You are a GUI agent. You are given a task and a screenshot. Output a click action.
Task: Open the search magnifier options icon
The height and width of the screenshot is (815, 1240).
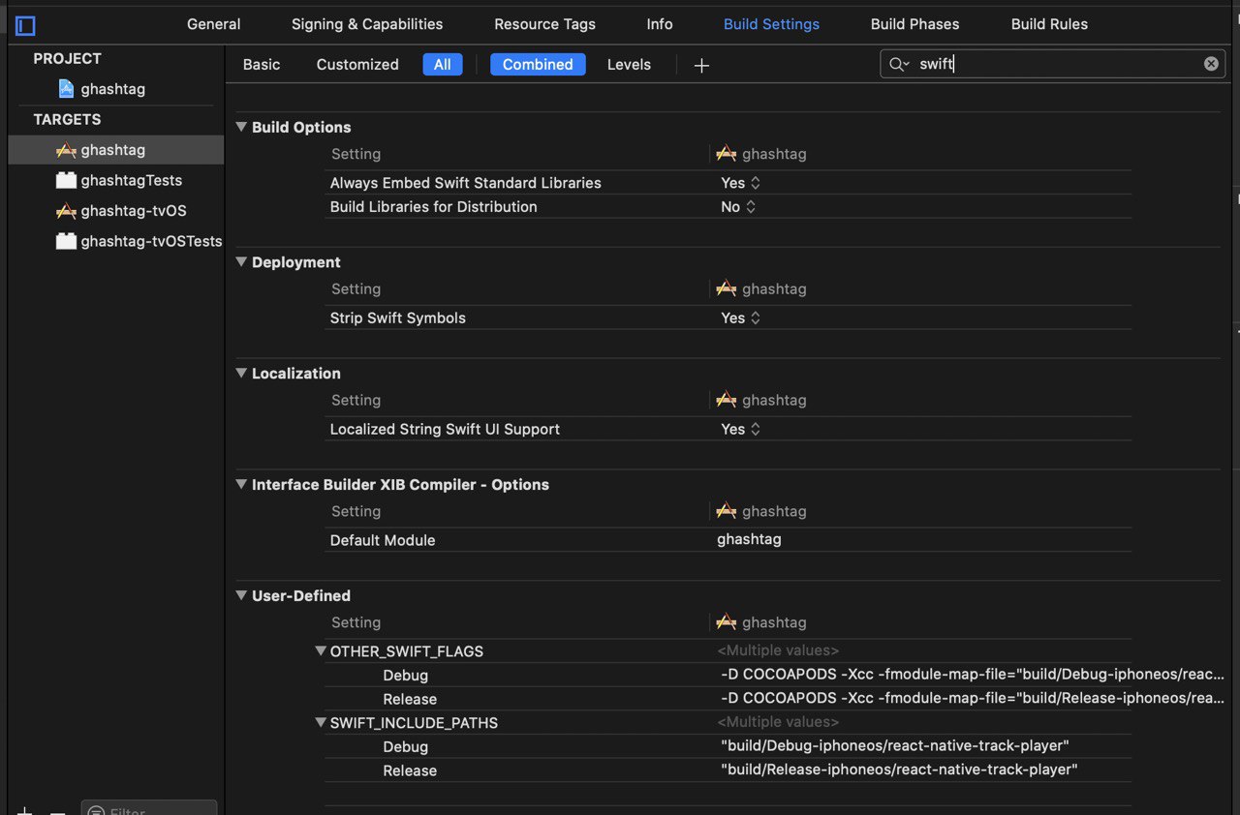coord(899,64)
